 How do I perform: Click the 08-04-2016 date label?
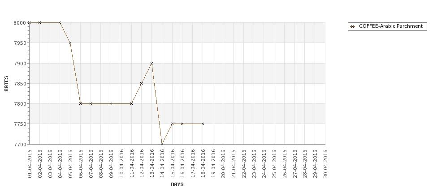[x=101, y=164]
